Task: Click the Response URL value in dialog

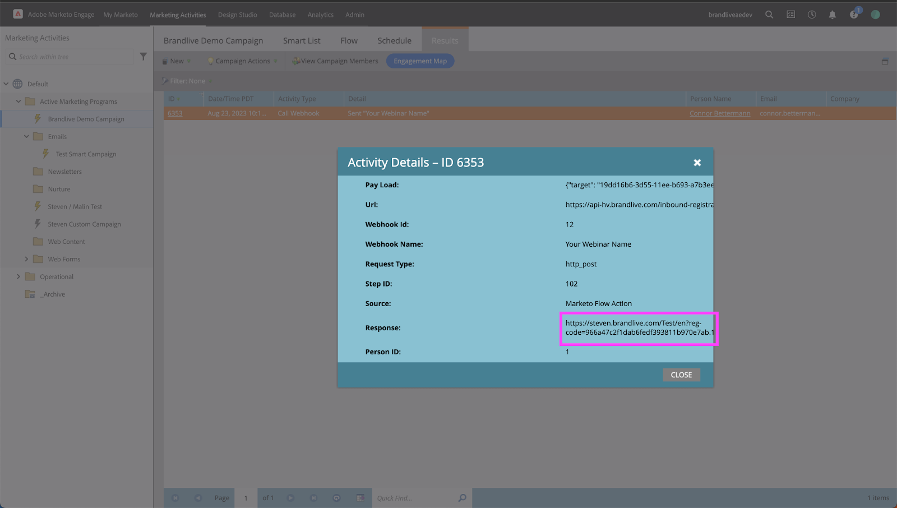Action: click(639, 328)
